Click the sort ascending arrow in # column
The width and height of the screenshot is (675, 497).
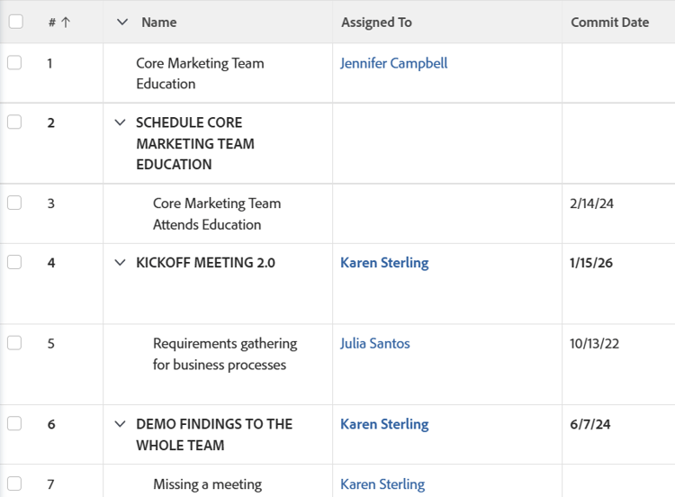66,23
